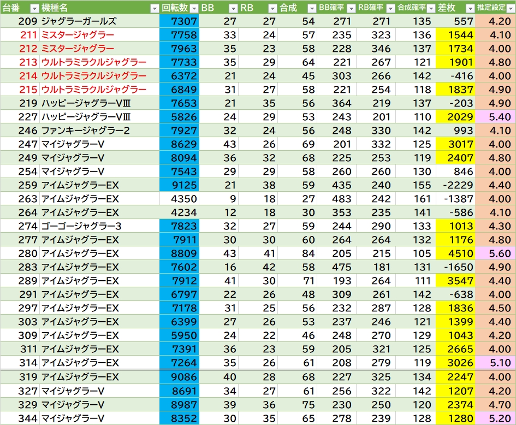The height and width of the screenshot is (425, 516).
Task: Click red machine number 211
Action: (x=20, y=35)
